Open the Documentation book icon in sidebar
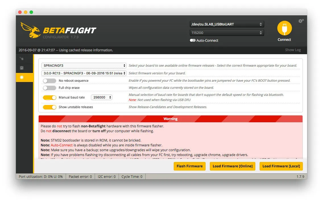This screenshot has width=323, height=202. pyautogui.click(x=22, y=68)
